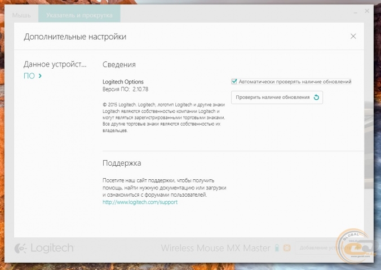The height and width of the screenshot is (270, 381).
Task: Click the refresh icon in update button
Action: pos(316,98)
